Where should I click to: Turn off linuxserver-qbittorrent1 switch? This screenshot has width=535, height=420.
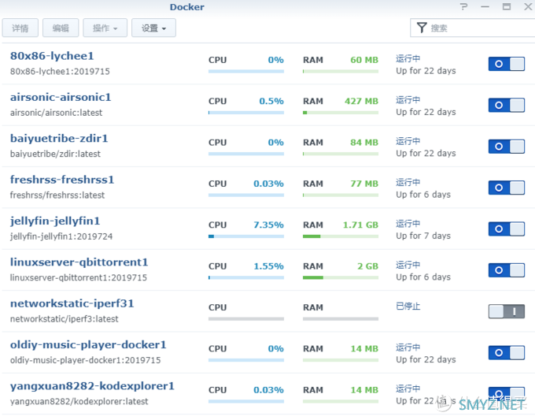pyautogui.click(x=507, y=270)
